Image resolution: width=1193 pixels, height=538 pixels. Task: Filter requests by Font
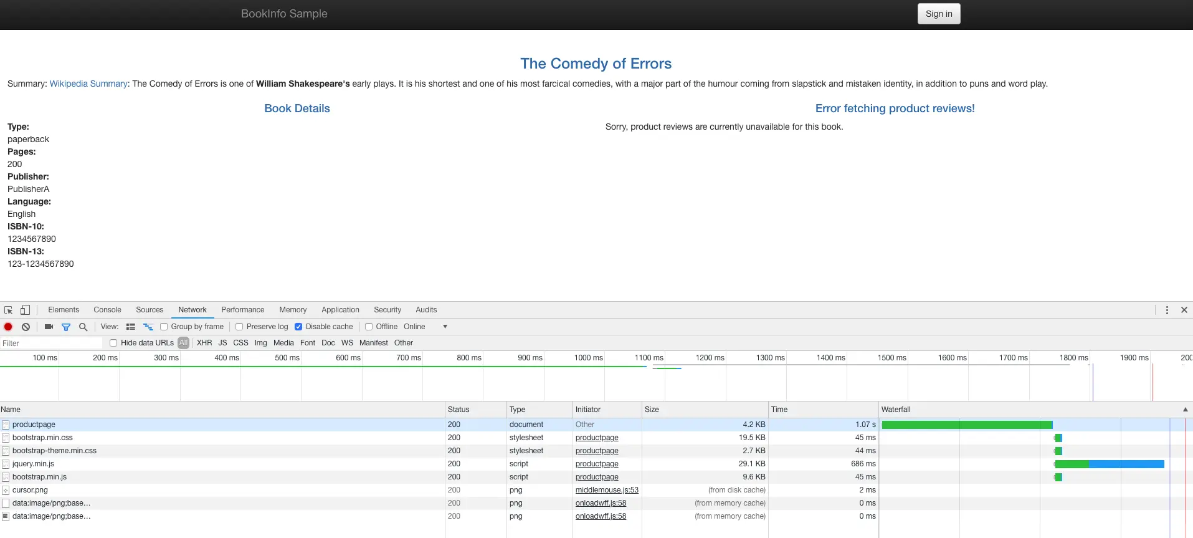(308, 343)
